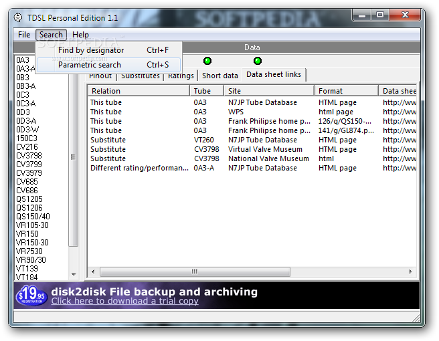Sort by the Site column header

[269, 91]
